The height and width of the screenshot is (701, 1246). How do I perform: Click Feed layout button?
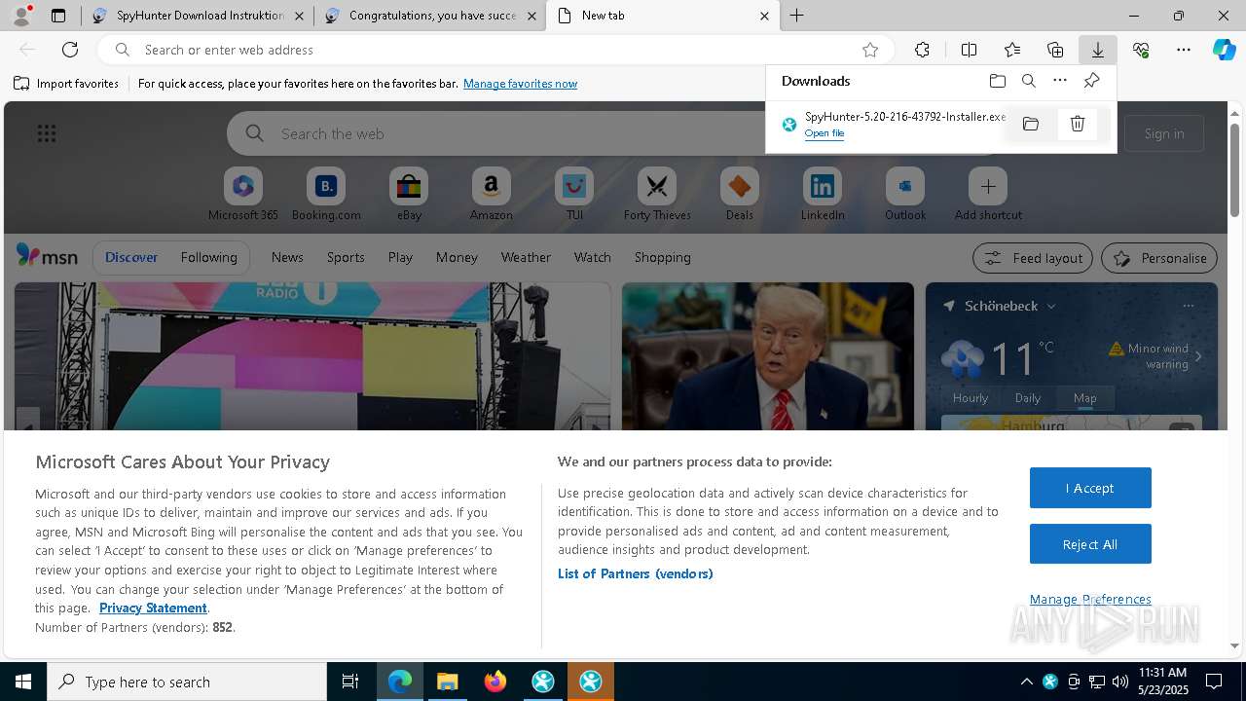click(x=1033, y=258)
